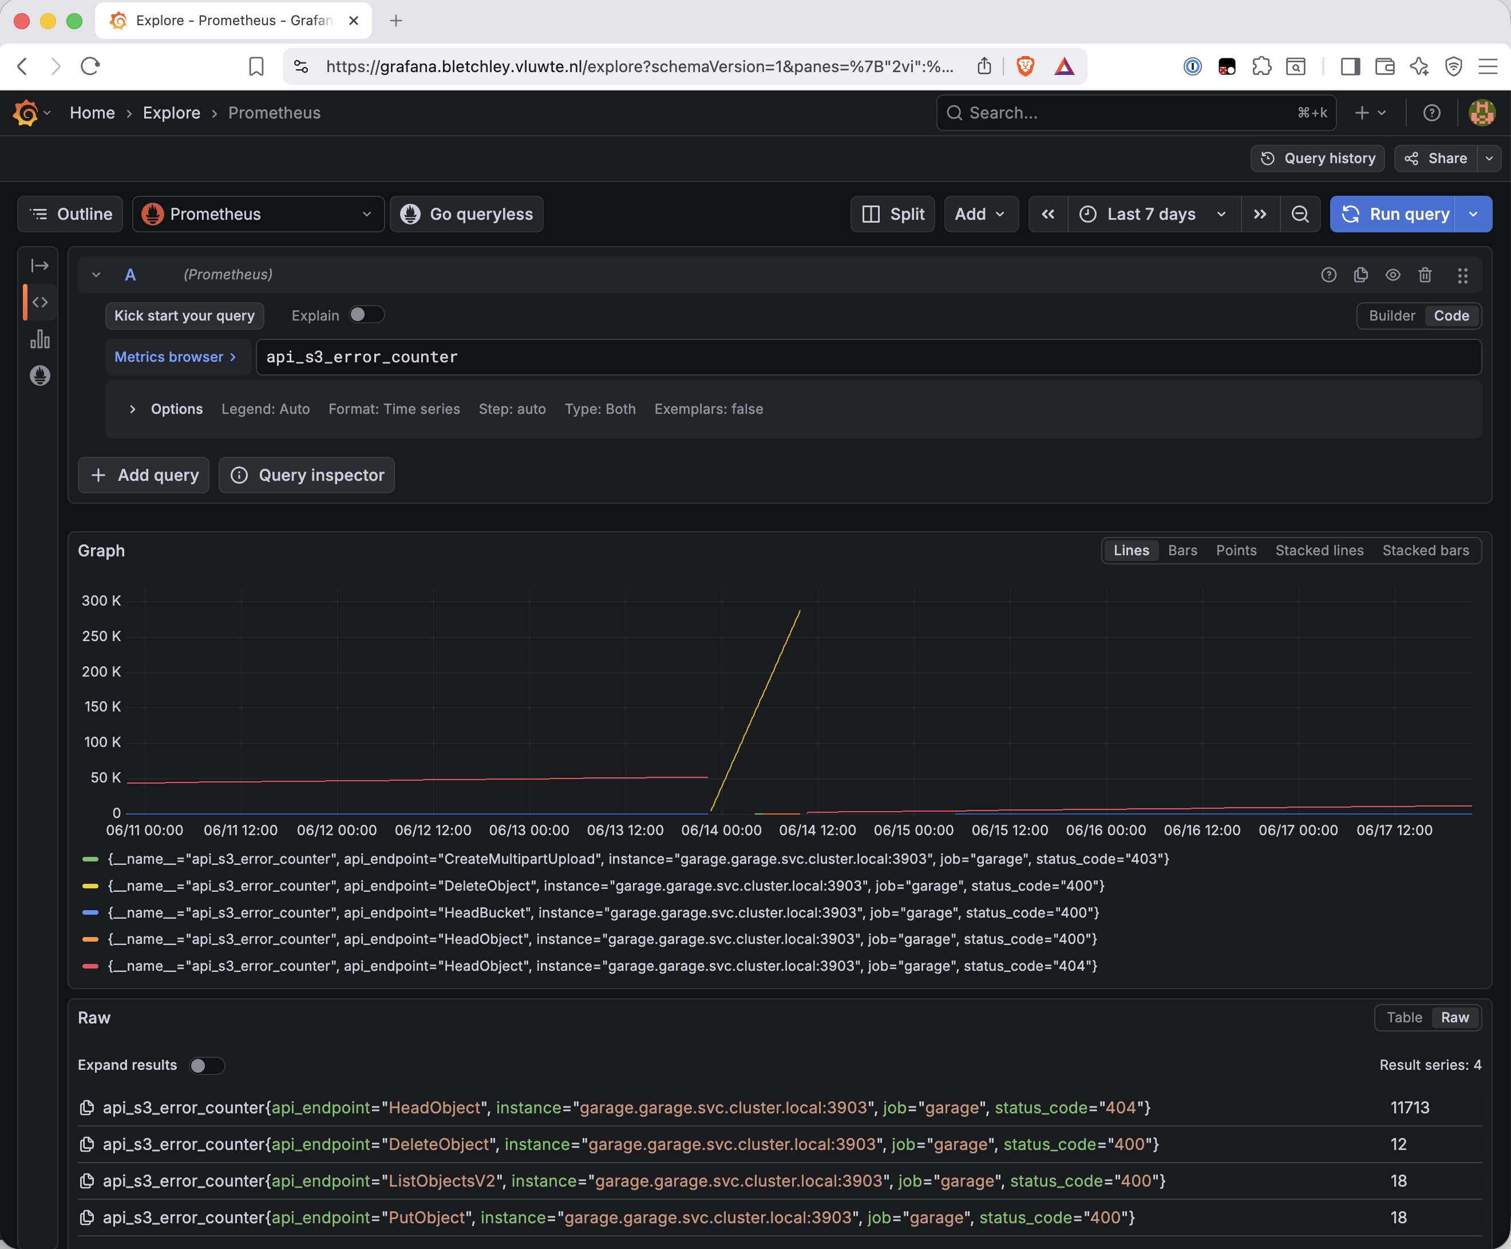Open the Prometheus data source dropdown
This screenshot has height=1249, width=1511.
[x=258, y=215]
